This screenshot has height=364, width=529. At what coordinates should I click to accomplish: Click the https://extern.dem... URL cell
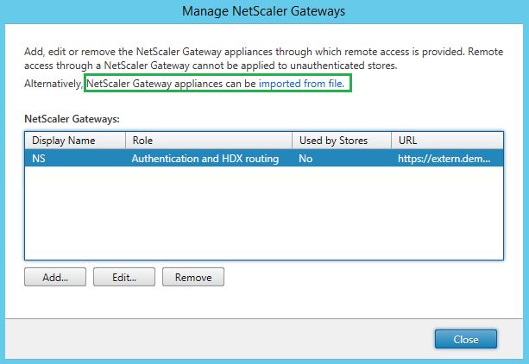click(x=444, y=159)
